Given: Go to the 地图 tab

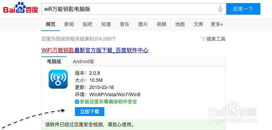Looking at the screenshot, I should click(180, 24).
